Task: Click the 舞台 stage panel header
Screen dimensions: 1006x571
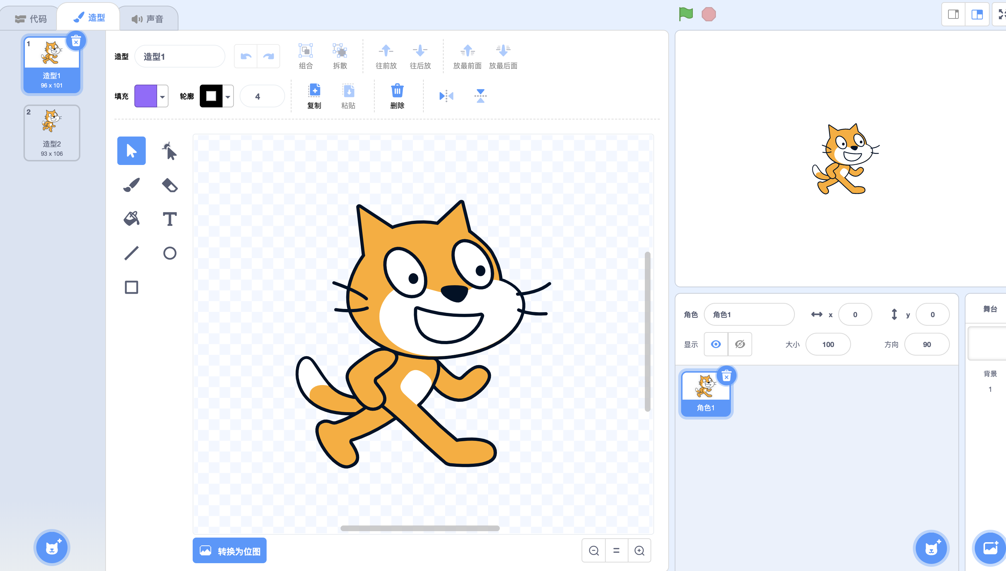Action: tap(990, 309)
